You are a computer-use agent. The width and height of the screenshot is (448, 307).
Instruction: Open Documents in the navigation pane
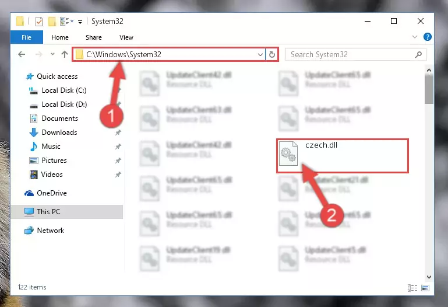(60, 118)
